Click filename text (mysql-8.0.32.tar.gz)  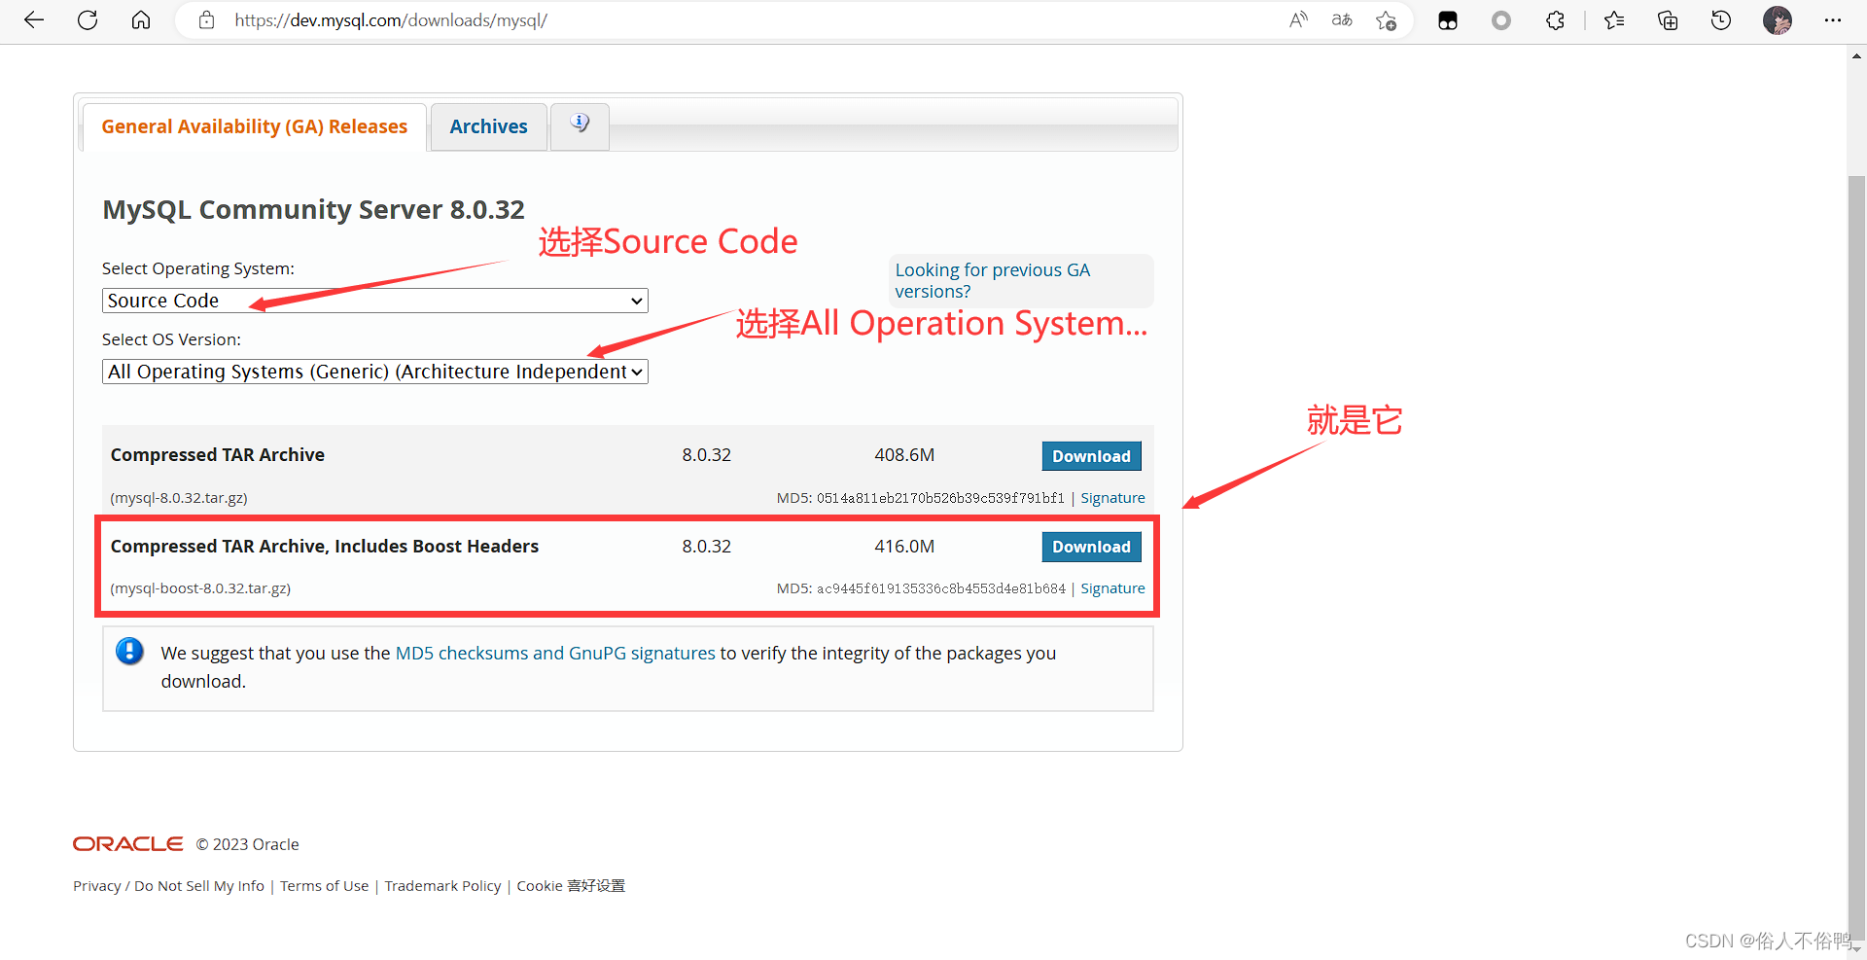pyautogui.click(x=179, y=498)
